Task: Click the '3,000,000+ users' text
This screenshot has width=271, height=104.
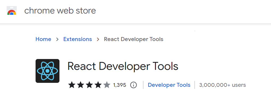Action: 222,85
